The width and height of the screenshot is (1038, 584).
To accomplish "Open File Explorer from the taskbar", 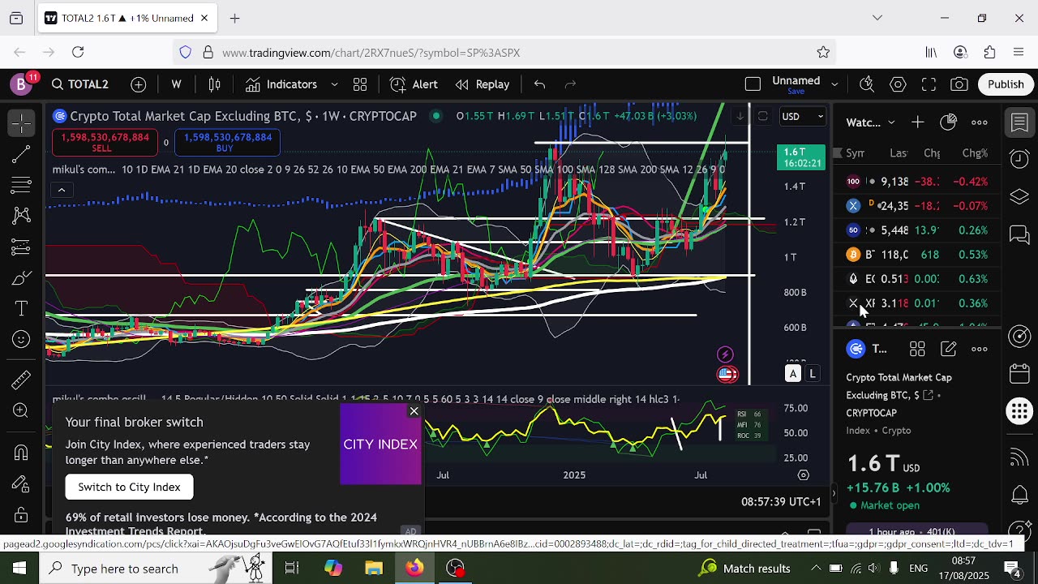I will [374, 569].
